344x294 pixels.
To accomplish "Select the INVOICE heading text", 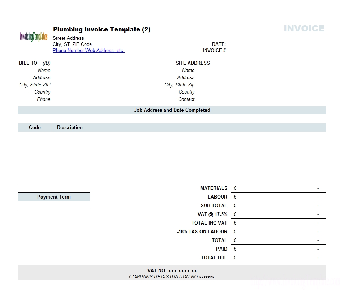I will coord(304,28).
